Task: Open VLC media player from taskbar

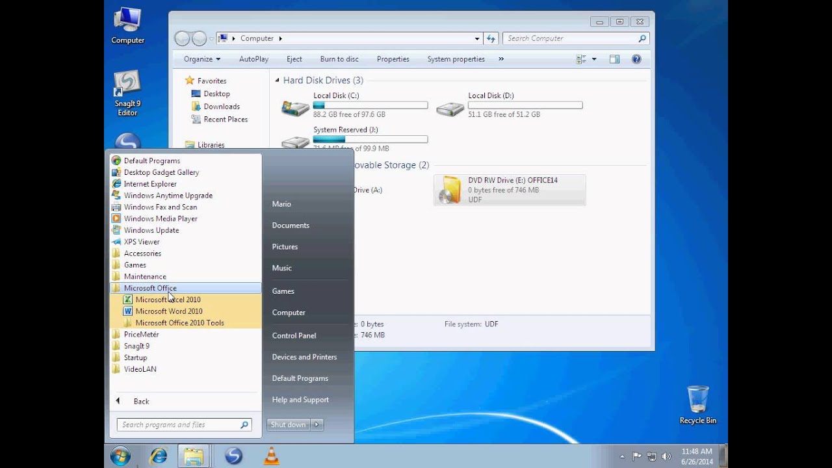Action: pyautogui.click(x=272, y=456)
